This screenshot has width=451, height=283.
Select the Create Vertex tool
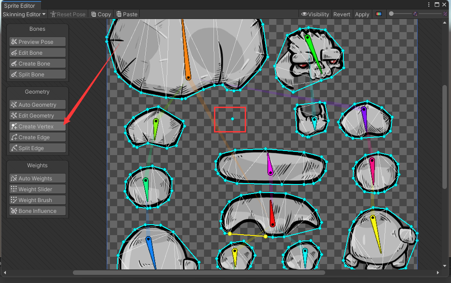tap(37, 126)
